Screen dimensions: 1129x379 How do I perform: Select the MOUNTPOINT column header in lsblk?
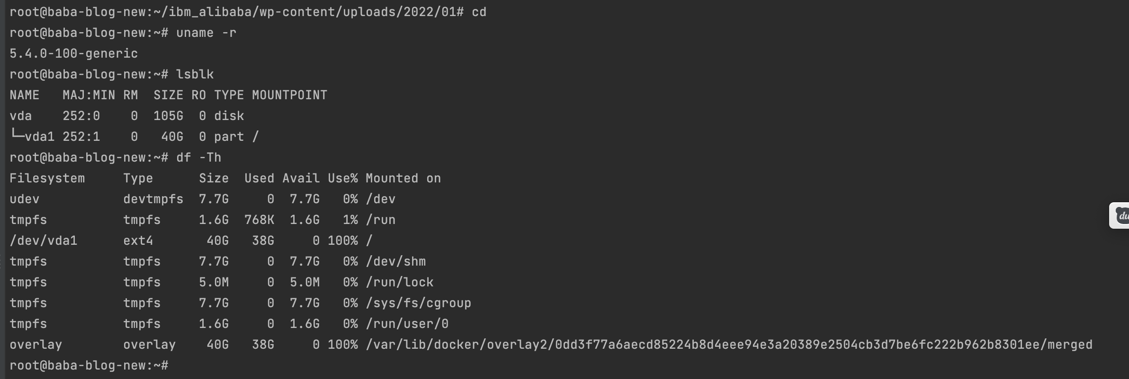point(289,95)
